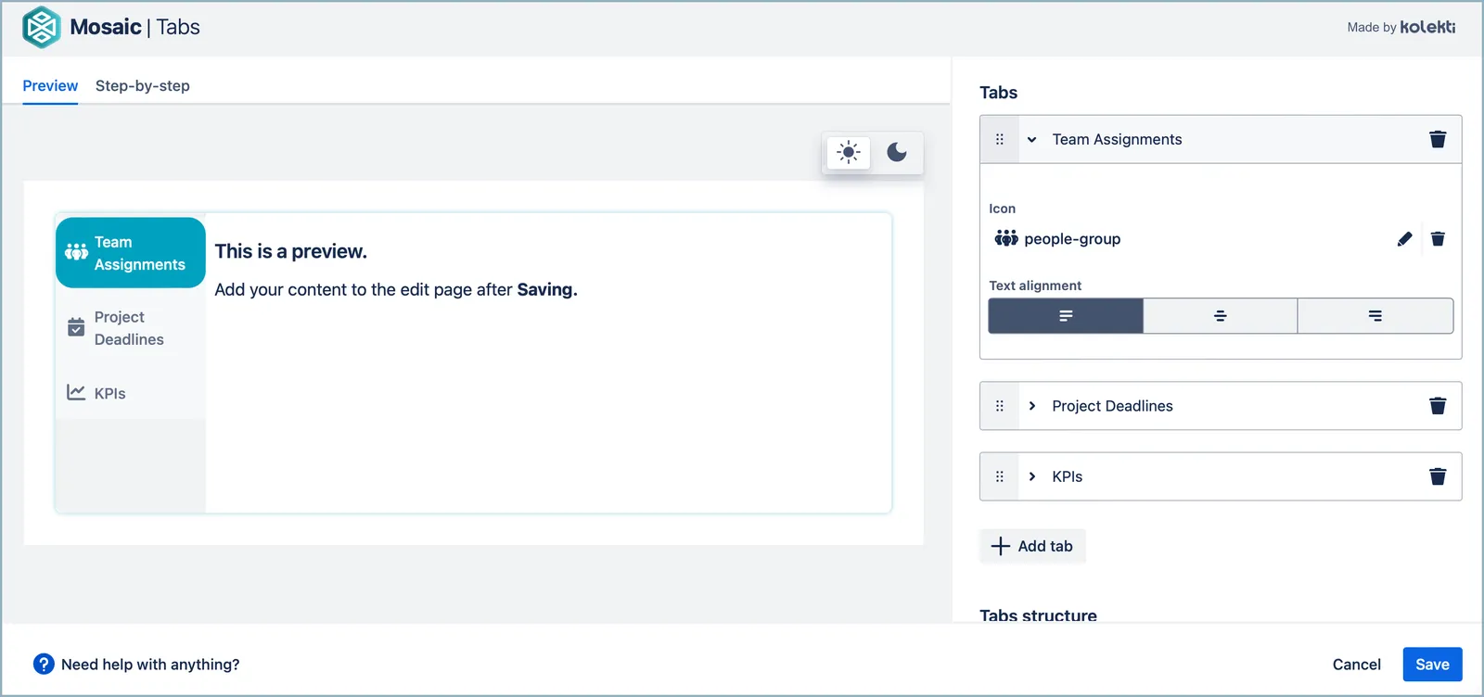Click the help question mark icon
The image size is (1484, 697).
[44, 664]
